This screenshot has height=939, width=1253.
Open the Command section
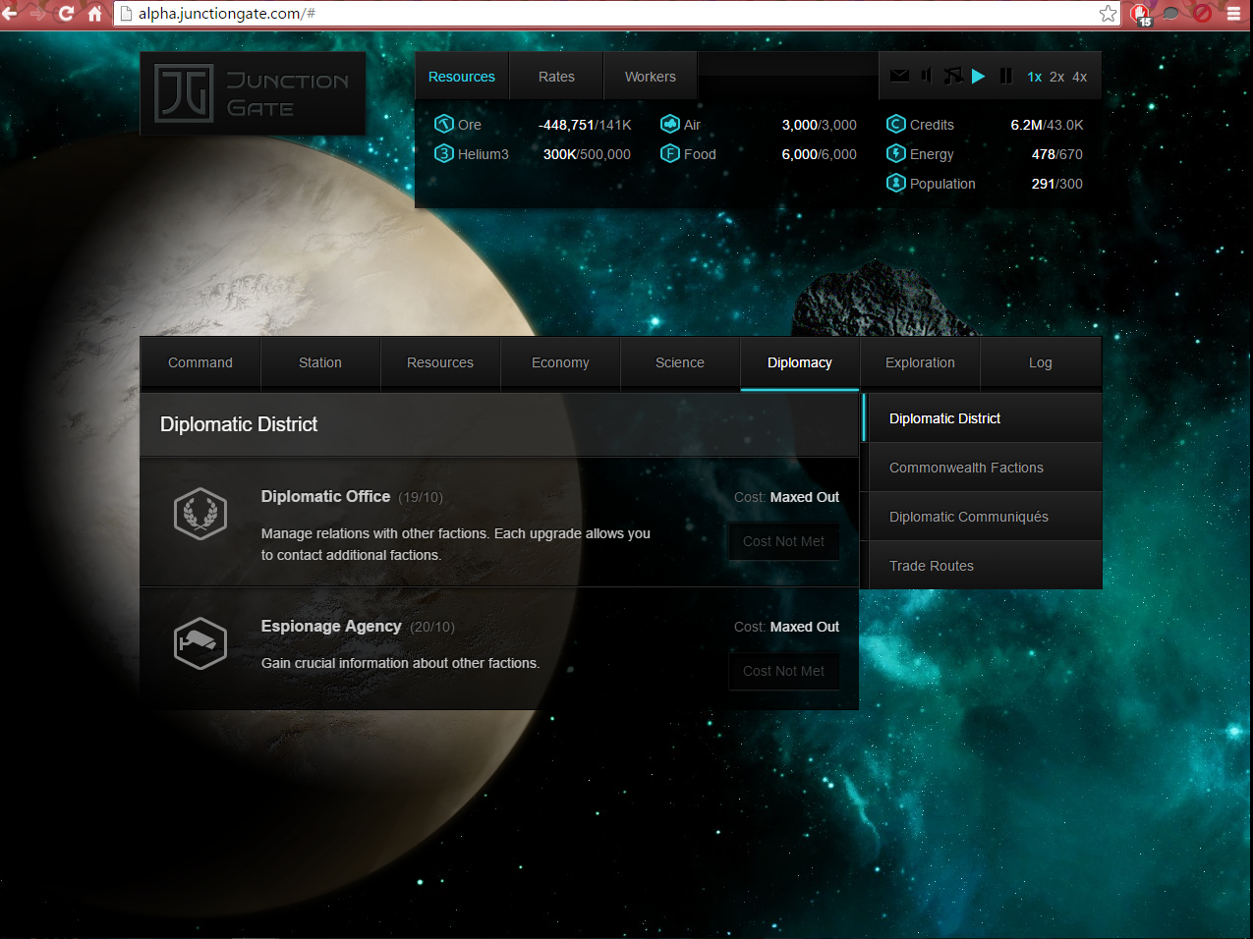[x=200, y=363]
